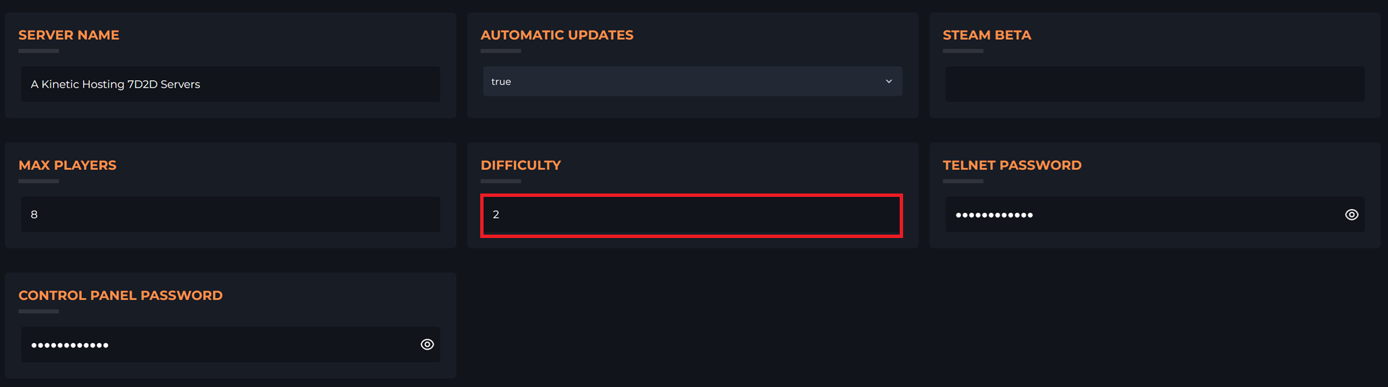Click the SERVER NAME heading label
The image size is (1388, 387).
coord(69,35)
